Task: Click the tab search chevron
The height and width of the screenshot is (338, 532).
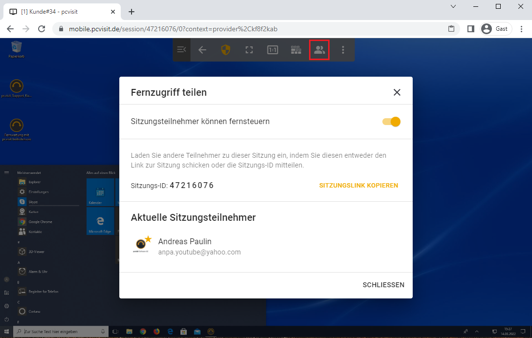Action: [453, 6]
